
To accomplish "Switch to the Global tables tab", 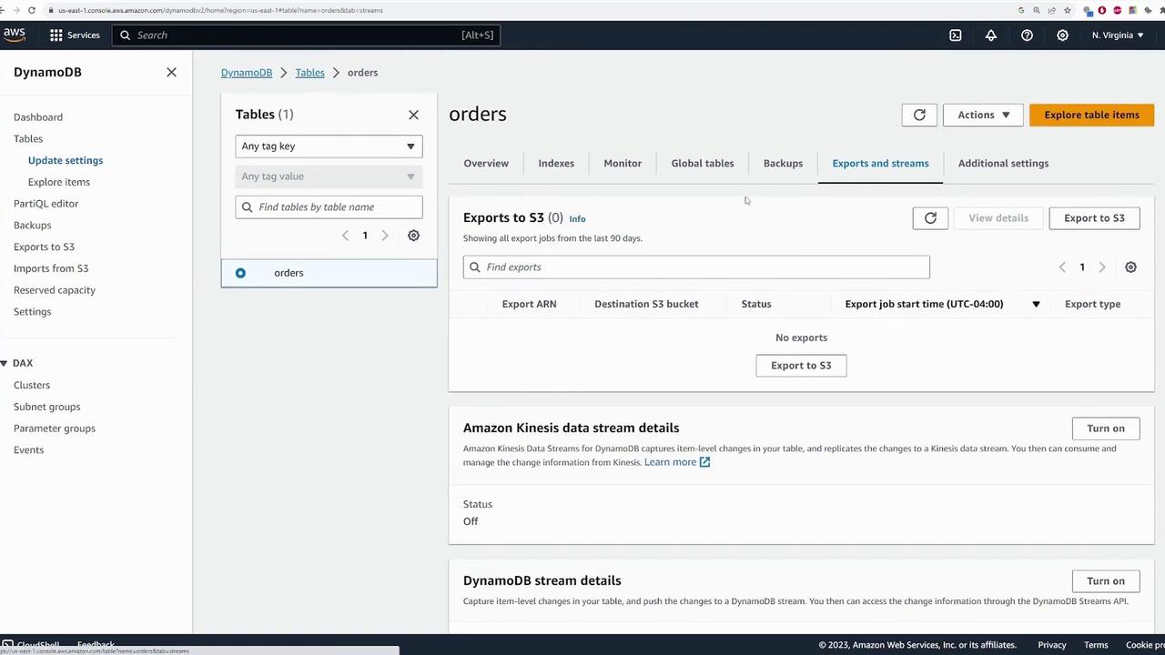I will 702,164.
